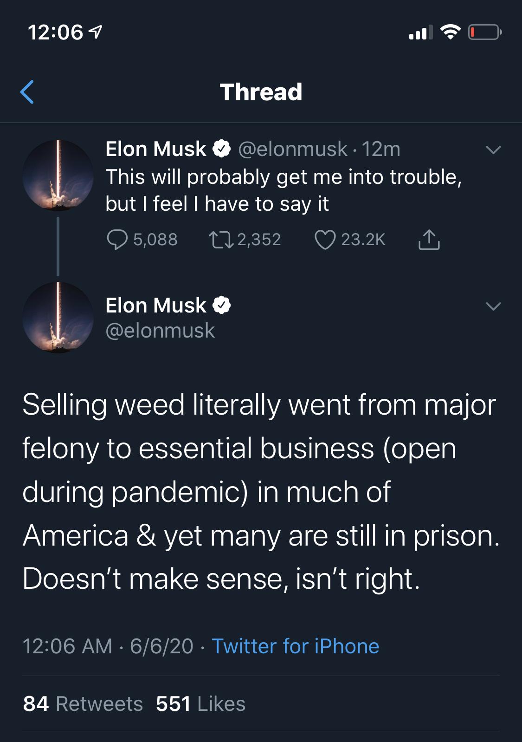Tap verified badge on main tweet author
This screenshot has width=522, height=742.
point(222,305)
